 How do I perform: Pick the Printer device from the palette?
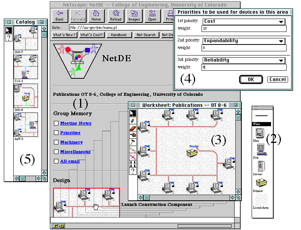coord(261,185)
